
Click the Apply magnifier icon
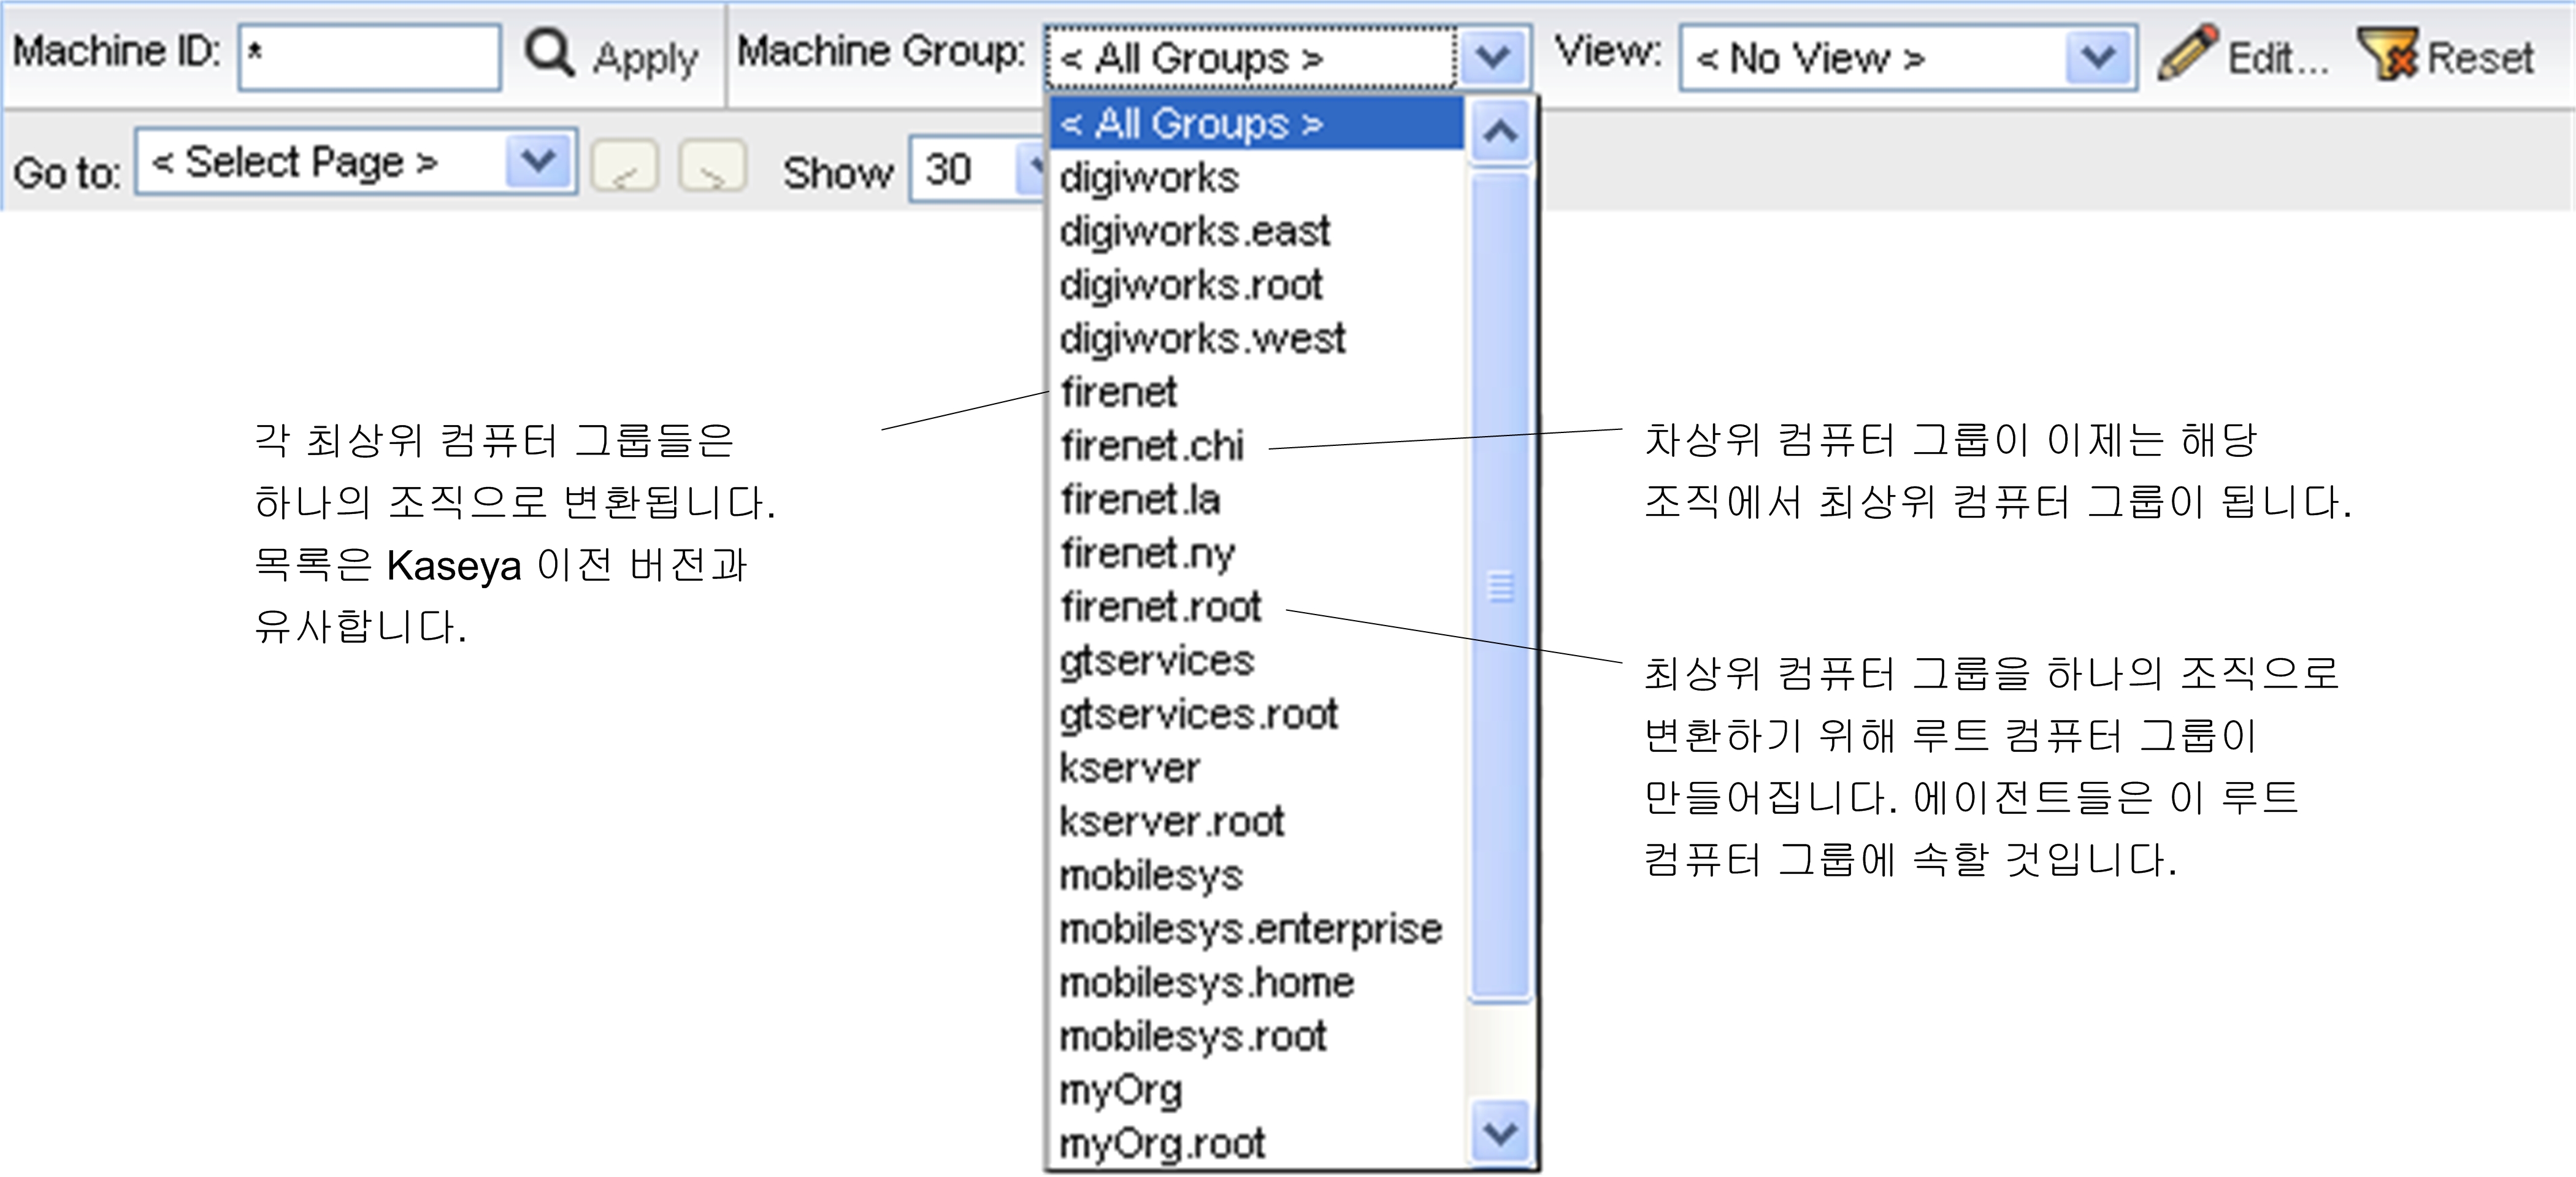[549, 54]
